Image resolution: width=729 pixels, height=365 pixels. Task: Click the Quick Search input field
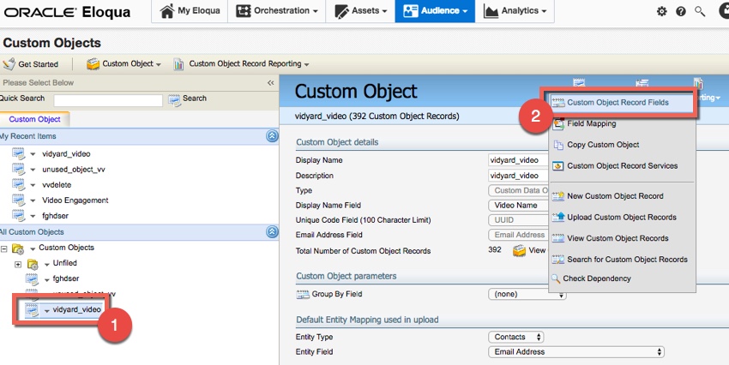point(108,100)
